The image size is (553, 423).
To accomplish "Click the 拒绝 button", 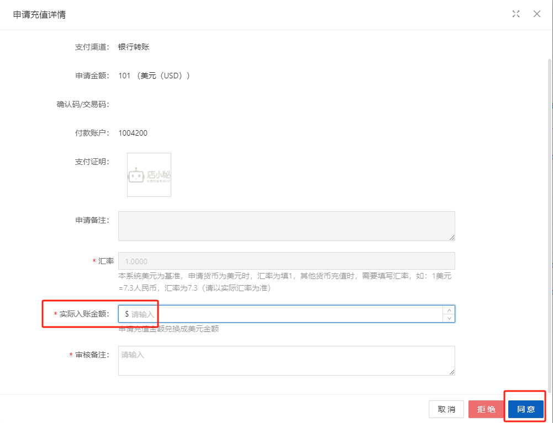I will point(486,409).
